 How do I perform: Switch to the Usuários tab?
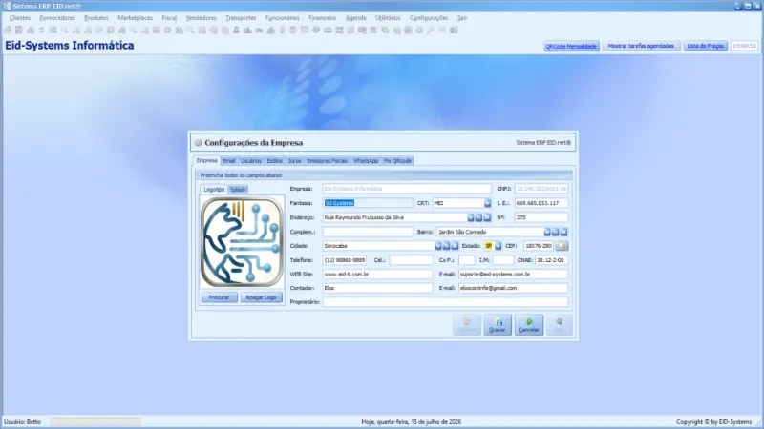(251, 161)
